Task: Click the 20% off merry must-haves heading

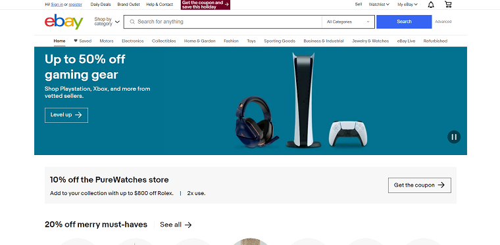Action: [96, 225]
